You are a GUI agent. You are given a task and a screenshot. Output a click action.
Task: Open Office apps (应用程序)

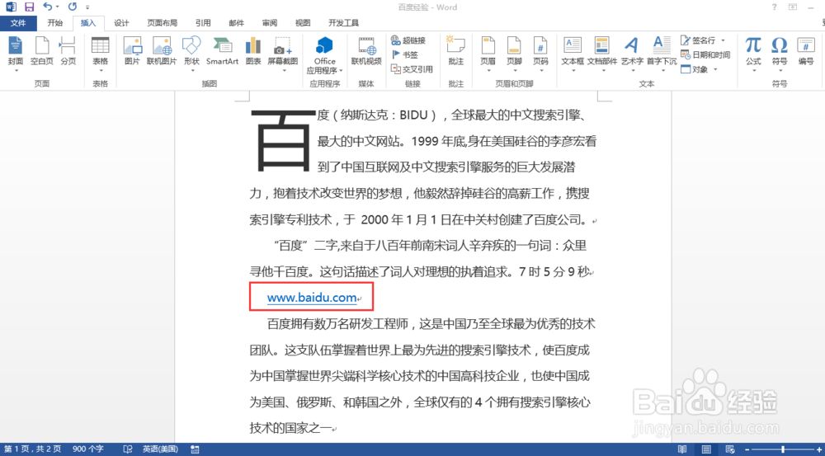[x=324, y=54]
